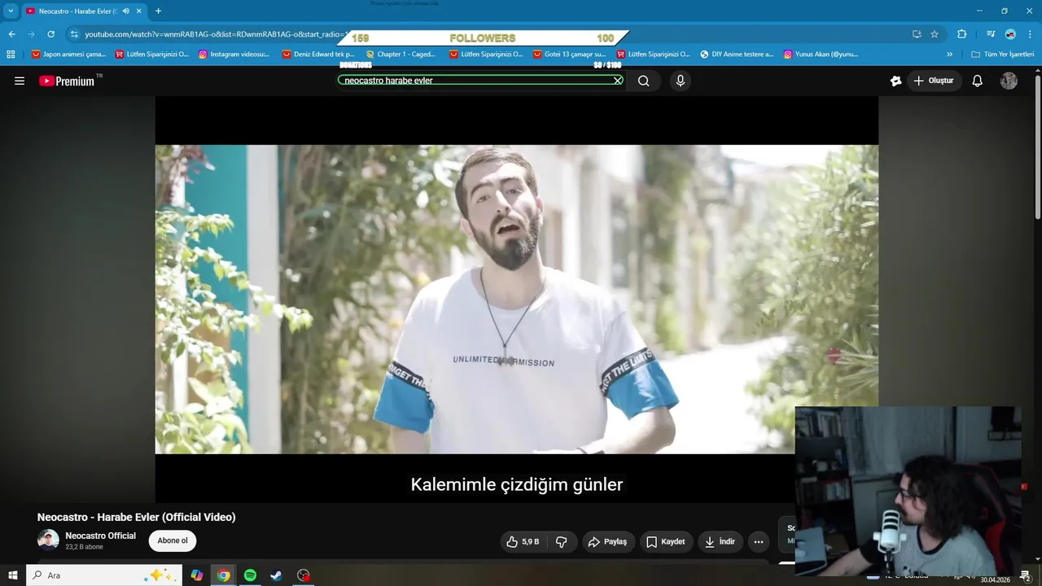This screenshot has width=1042, height=586.
Task: Open the apps grid in the bookmarks bar
Action: [x=11, y=55]
